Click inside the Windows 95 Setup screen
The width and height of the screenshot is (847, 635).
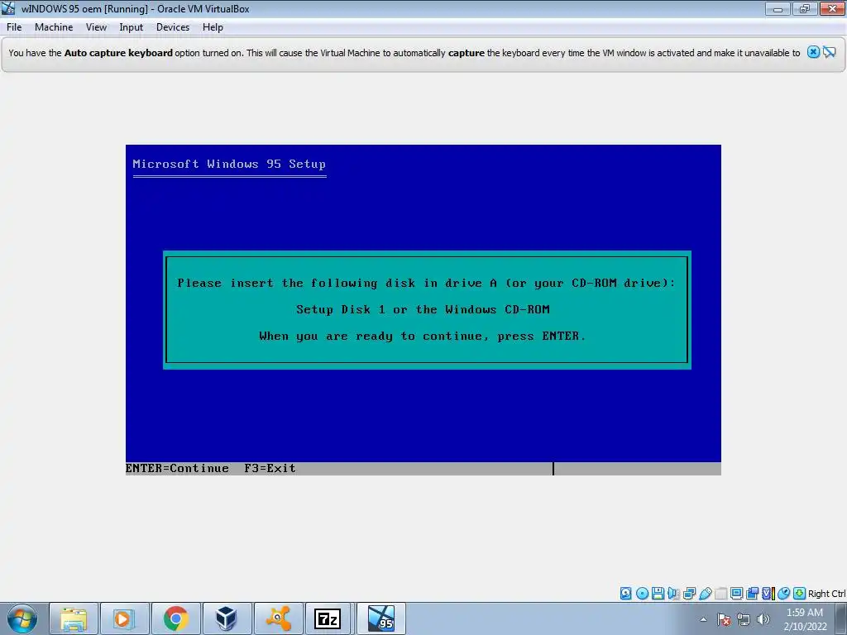click(423, 310)
